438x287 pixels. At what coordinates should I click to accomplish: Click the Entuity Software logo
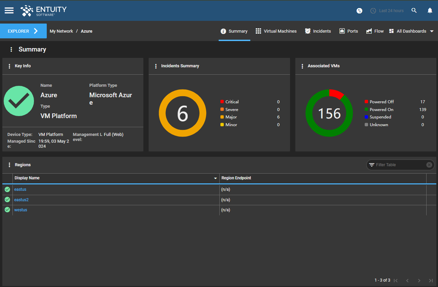(x=44, y=10)
